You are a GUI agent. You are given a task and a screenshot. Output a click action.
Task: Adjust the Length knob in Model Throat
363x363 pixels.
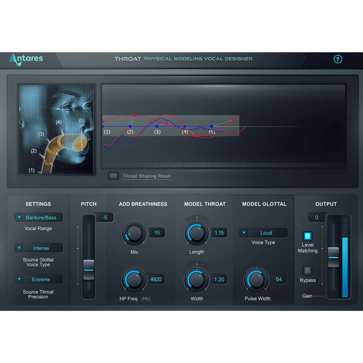(x=197, y=233)
